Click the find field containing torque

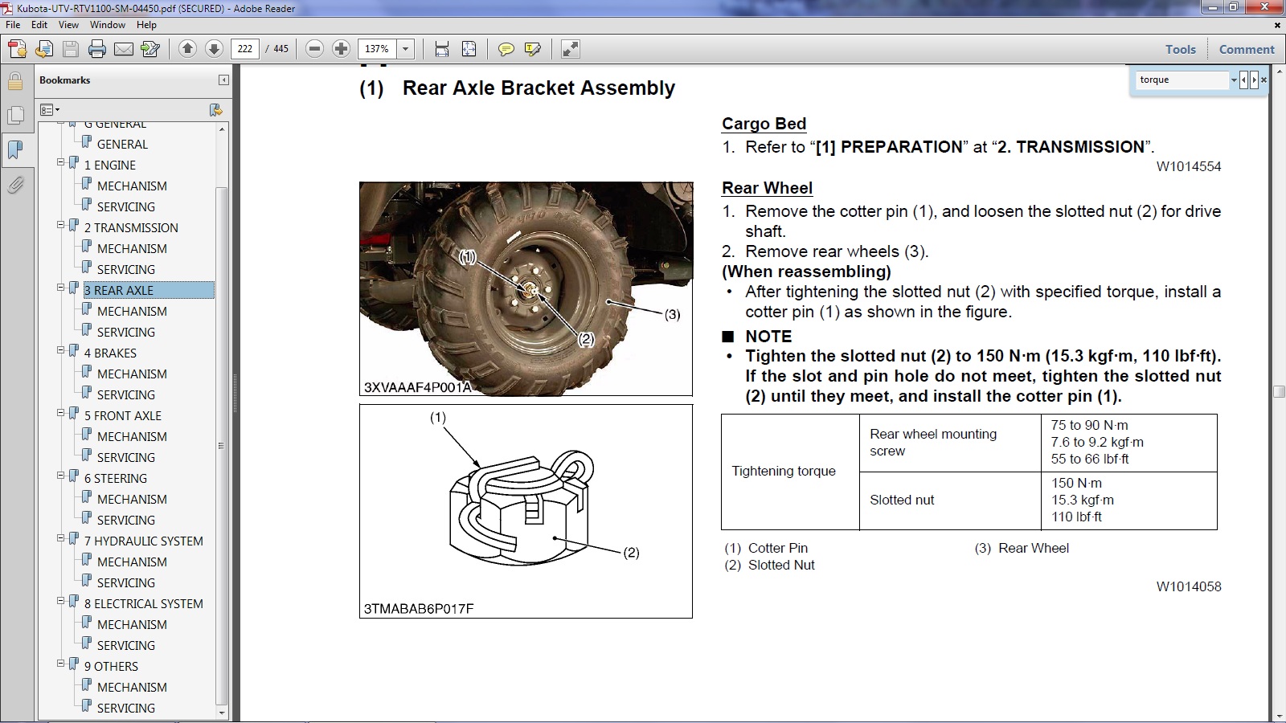(x=1183, y=80)
